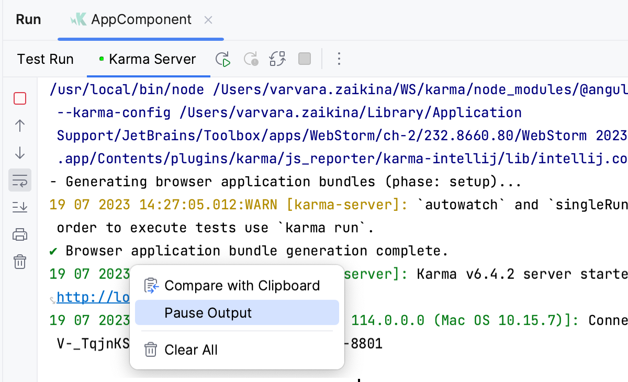Select the Karma Server tab
The image size is (628, 382).
pyautogui.click(x=152, y=59)
